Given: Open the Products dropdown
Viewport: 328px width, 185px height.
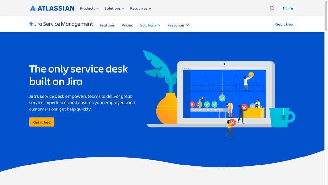Looking at the screenshot, I should click(x=89, y=8).
